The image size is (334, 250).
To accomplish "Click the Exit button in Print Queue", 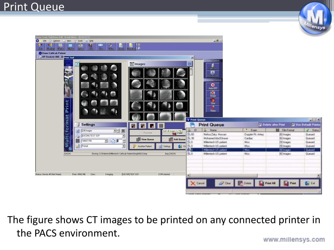I will click(310, 183).
